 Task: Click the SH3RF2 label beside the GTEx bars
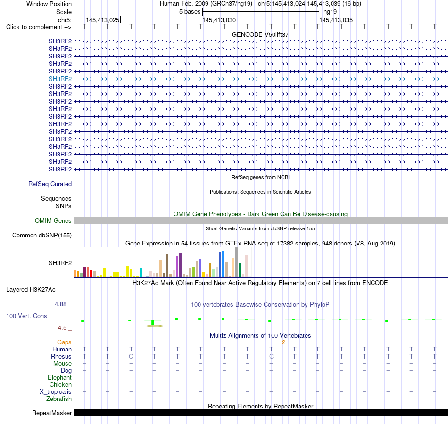(x=60, y=263)
